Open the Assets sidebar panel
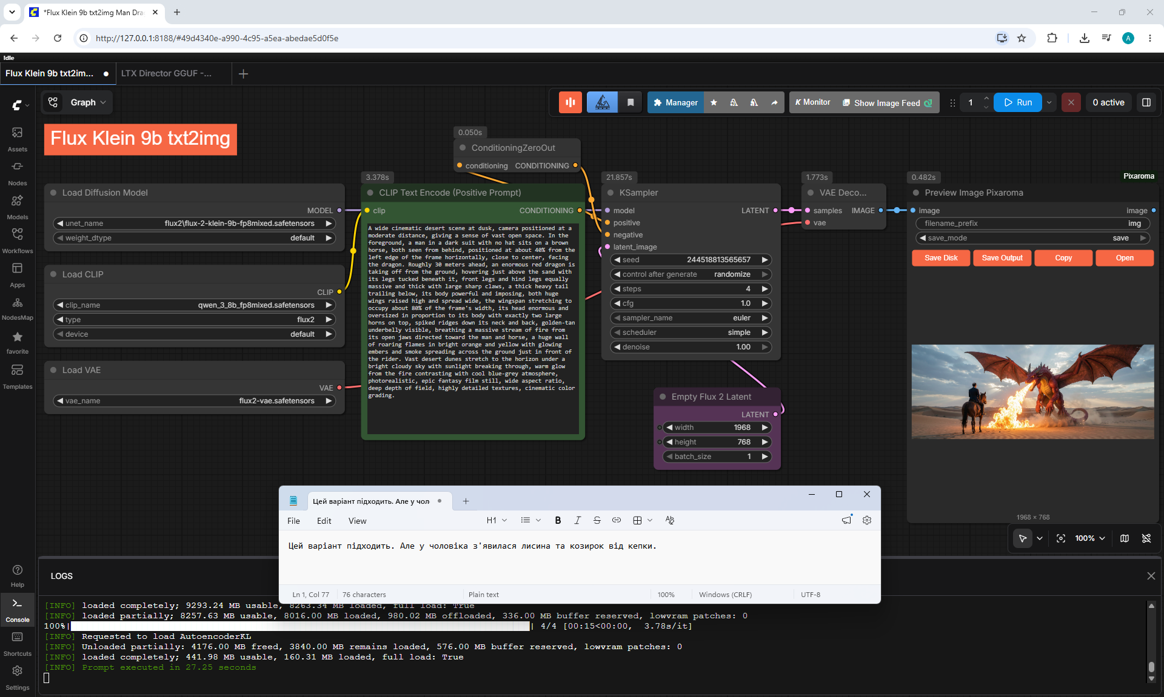 click(18, 139)
